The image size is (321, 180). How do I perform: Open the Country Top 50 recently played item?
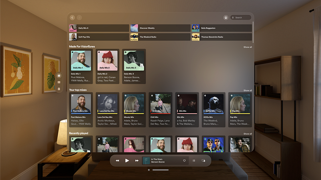240,144
